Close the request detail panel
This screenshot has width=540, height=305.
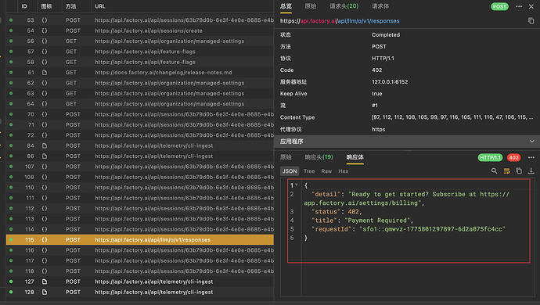click(x=531, y=6)
